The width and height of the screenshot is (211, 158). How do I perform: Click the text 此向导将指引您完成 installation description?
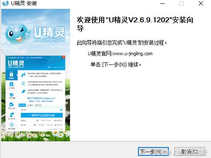[x=122, y=43]
